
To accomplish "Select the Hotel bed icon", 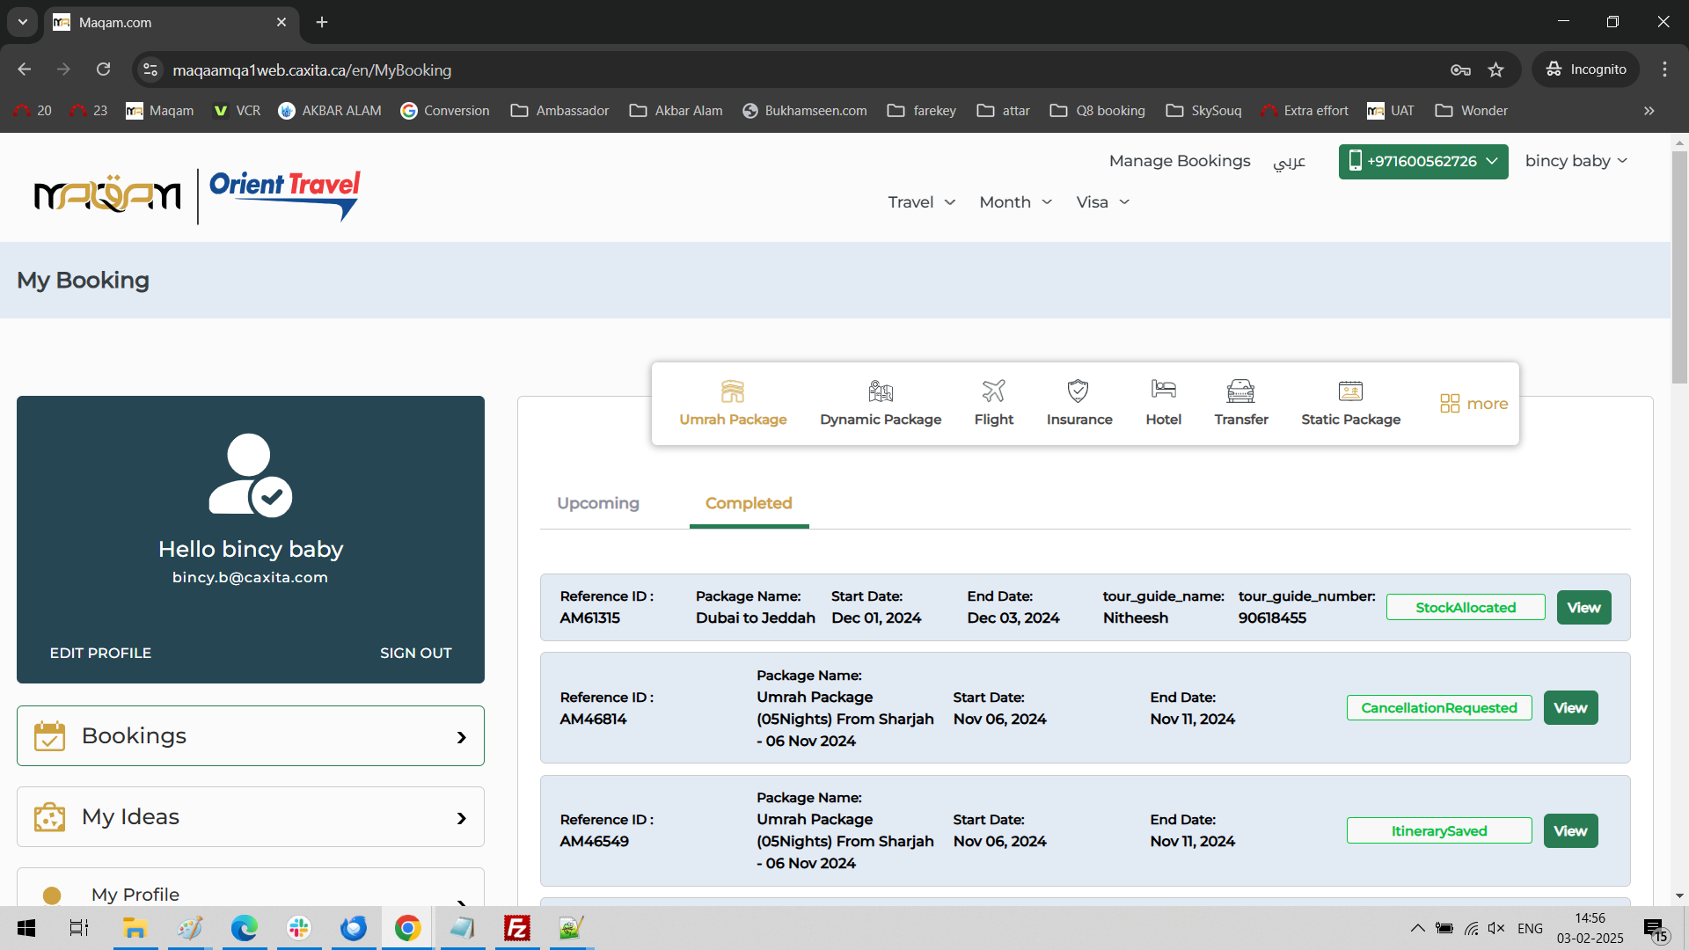I will point(1163,389).
